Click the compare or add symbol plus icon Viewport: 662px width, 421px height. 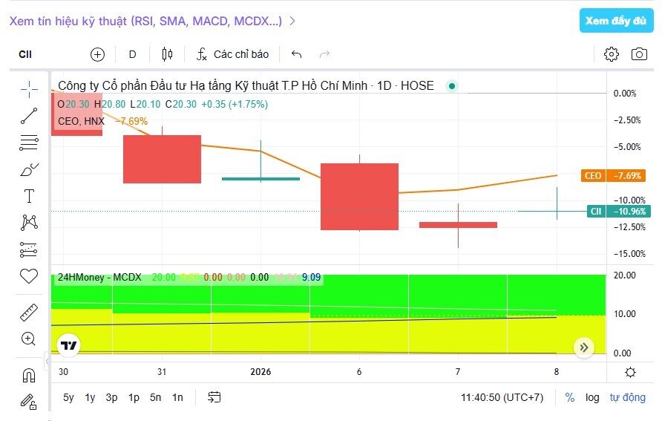[x=97, y=54]
